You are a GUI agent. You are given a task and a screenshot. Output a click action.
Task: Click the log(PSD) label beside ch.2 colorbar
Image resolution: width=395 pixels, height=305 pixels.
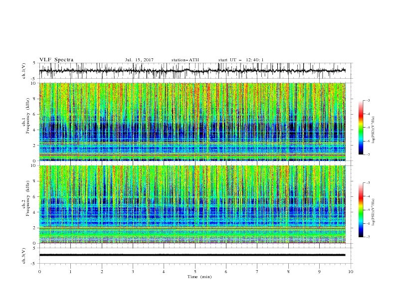point(374,212)
